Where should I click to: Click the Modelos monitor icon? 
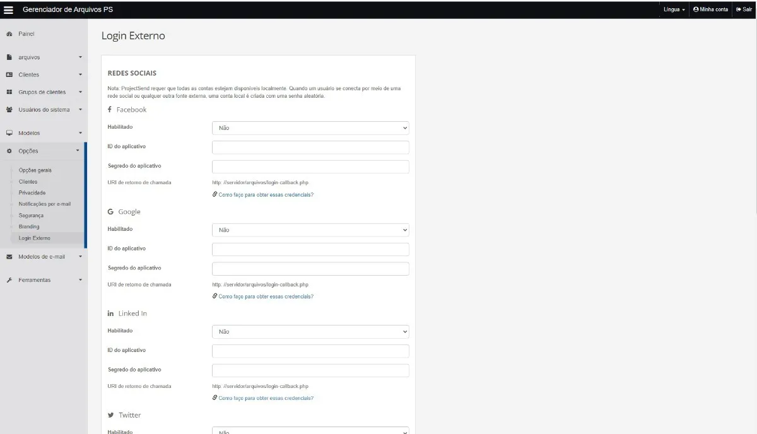tap(9, 133)
